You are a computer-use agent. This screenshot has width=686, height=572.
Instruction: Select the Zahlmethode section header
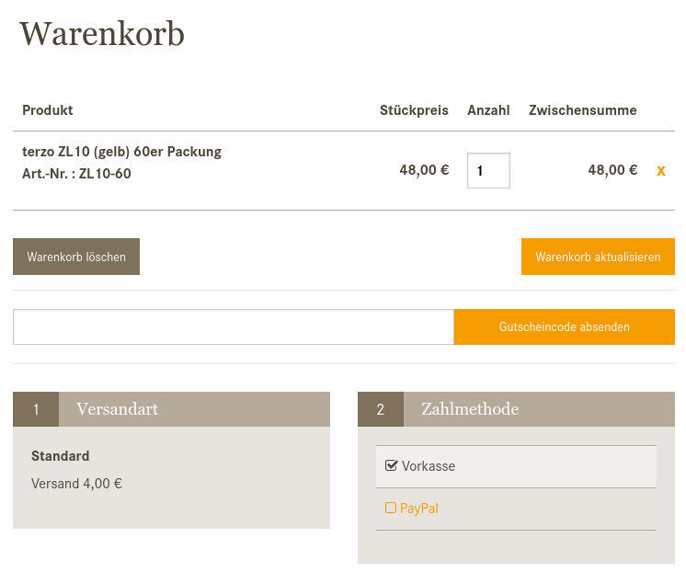point(470,409)
